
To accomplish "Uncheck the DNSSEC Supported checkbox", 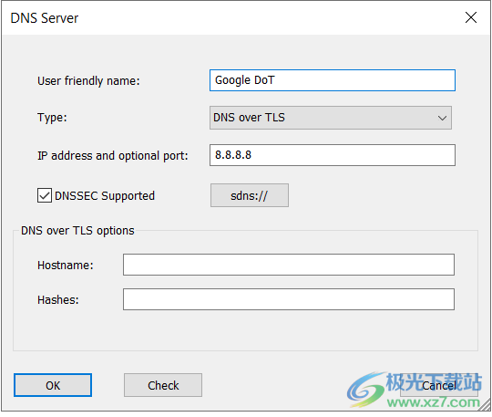I will point(45,195).
